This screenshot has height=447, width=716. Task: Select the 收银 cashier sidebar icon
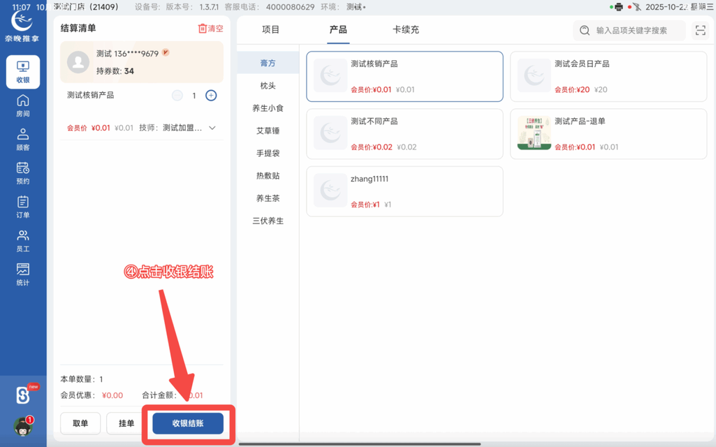point(23,71)
